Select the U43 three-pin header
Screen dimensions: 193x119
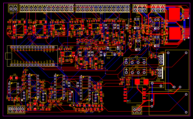tap(160, 73)
